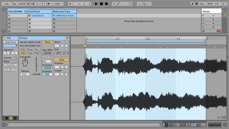Select the Master track header
The height and width of the screenshot is (129, 229).
pos(211,11)
